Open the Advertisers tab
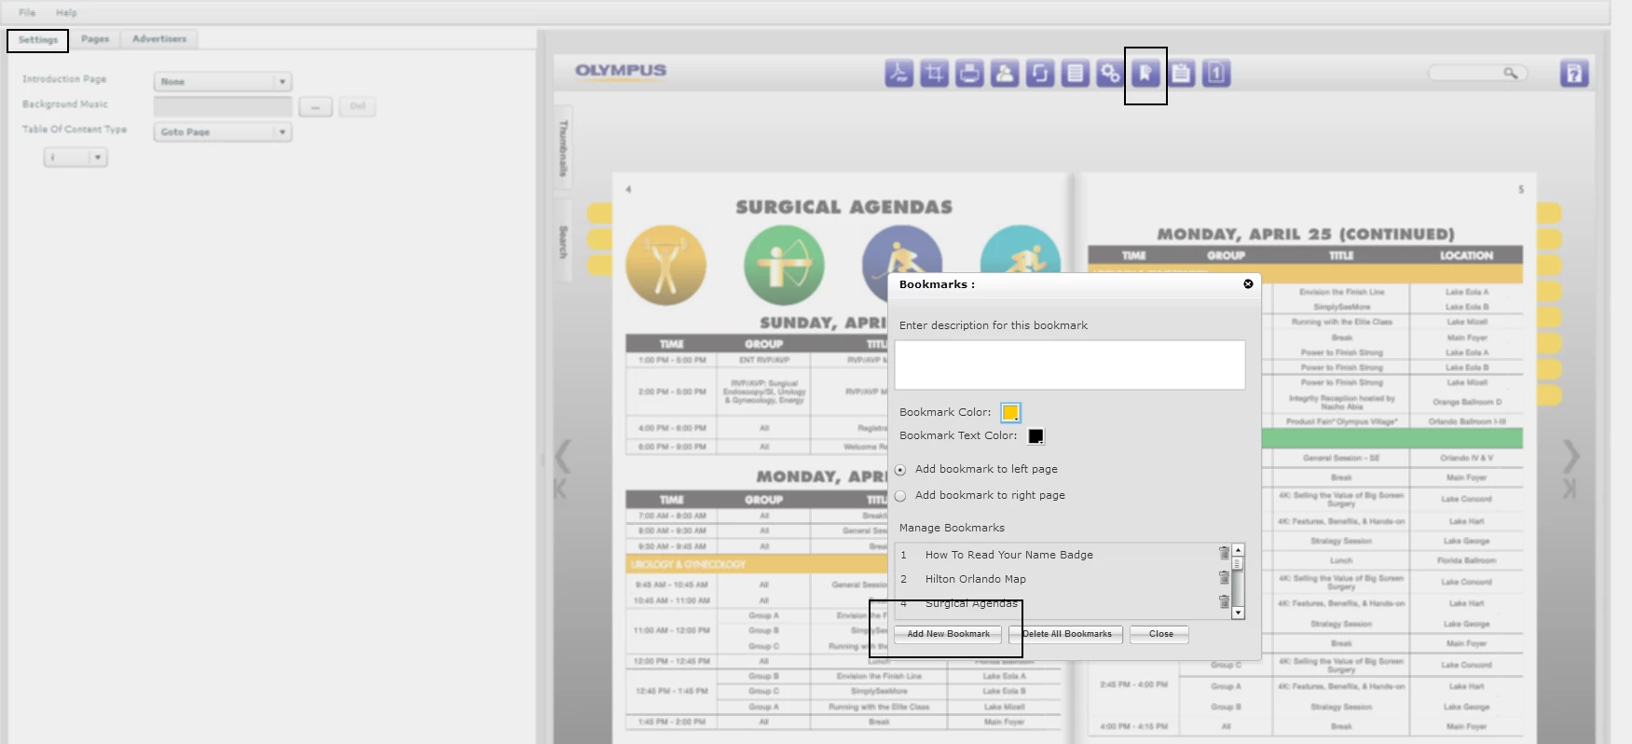 (x=159, y=39)
